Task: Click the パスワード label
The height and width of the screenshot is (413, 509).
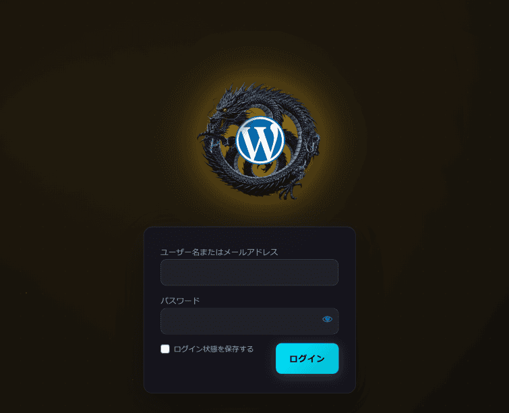Action: pyautogui.click(x=180, y=300)
